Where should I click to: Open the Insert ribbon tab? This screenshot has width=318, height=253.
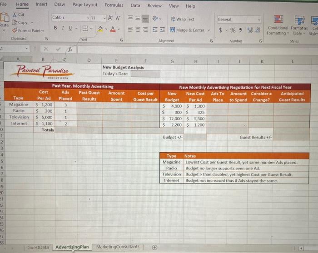(41, 4)
